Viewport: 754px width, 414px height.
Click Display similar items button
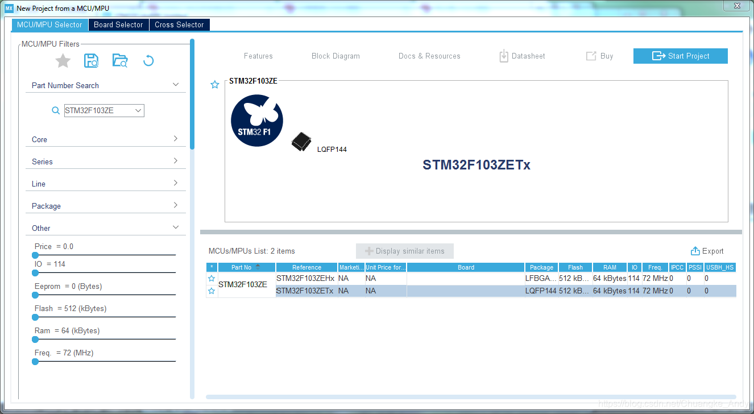point(405,251)
